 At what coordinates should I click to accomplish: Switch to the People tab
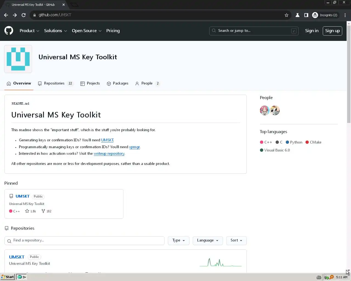coord(148,83)
